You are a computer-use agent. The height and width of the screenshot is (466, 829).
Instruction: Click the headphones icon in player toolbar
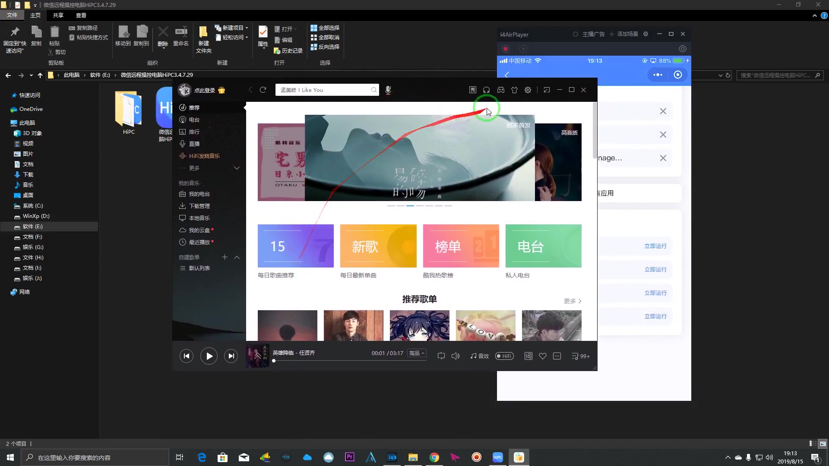pos(486,90)
